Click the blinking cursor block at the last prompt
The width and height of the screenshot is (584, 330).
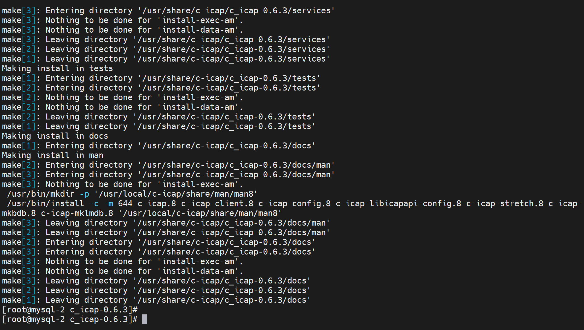click(144, 319)
